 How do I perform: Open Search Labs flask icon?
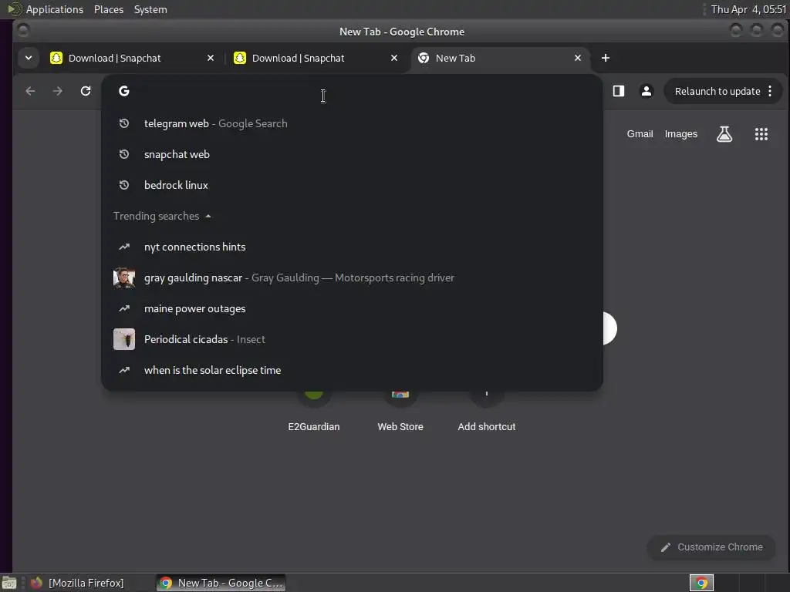point(724,134)
